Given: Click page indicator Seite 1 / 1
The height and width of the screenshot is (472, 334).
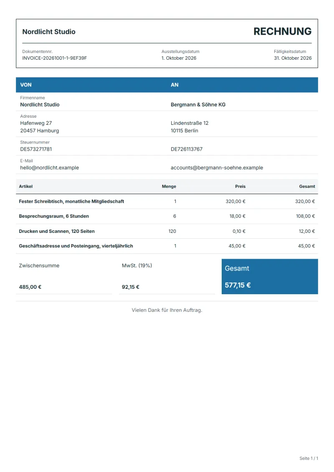Looking at the screenshot, I should pos(309,458).
